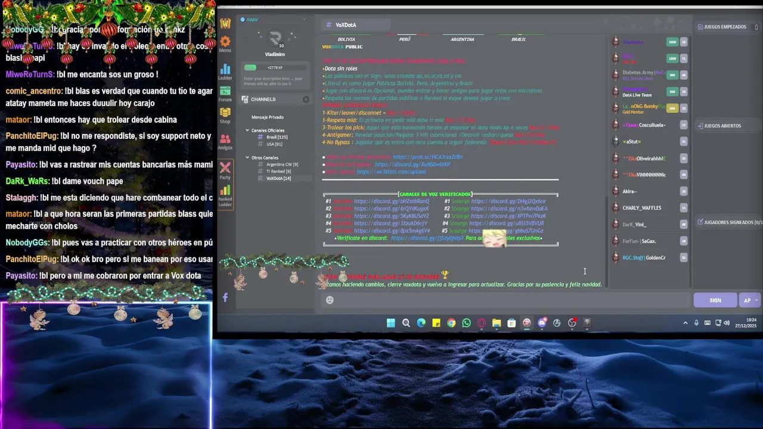This screenshot has width=763, height=429.
Task: Select the TI Ranked [9] channel
Action: [x=275, y=172]
